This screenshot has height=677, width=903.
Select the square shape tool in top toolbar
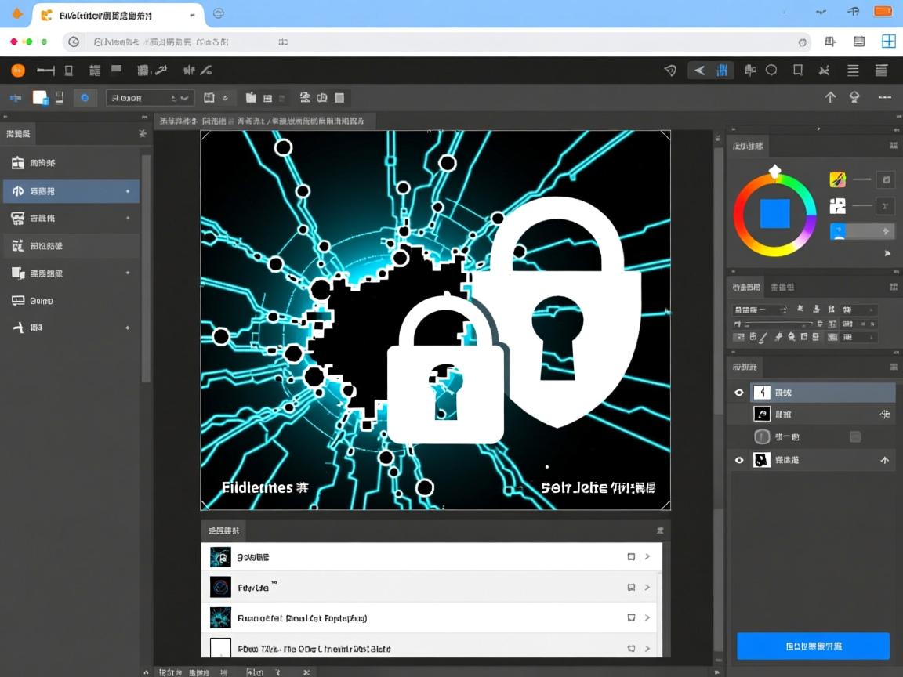[798, 71]
